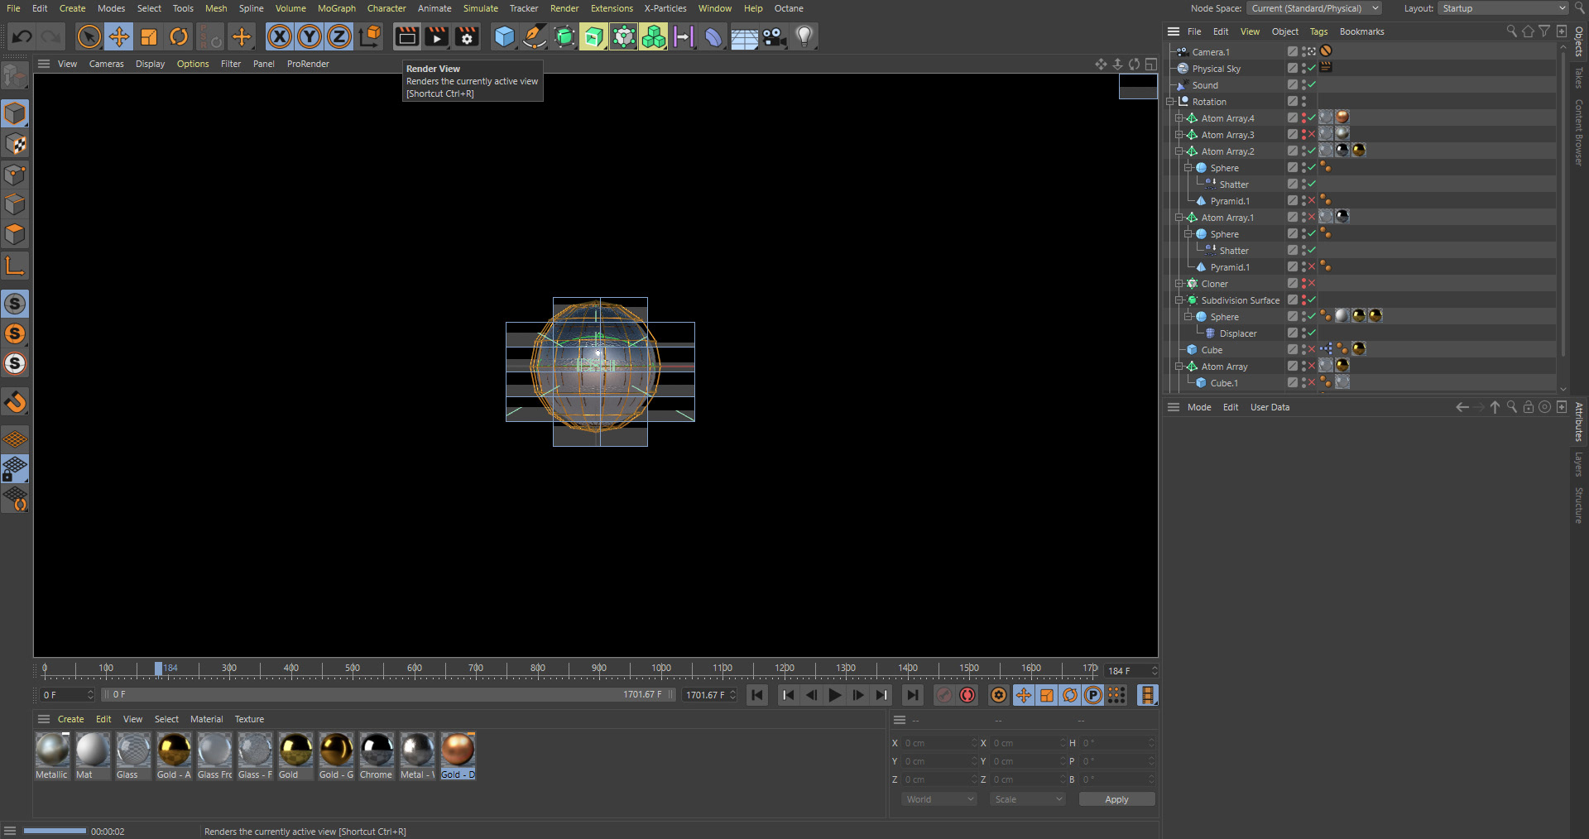The image size is (1589, 839).
Task: Toggle Displacer enable green checkmark
Action: coord(1312,333)
